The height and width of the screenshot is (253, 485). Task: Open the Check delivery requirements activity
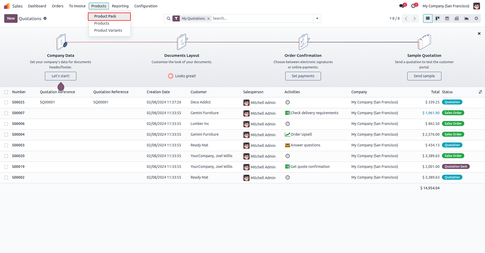[x=312, y=113]
